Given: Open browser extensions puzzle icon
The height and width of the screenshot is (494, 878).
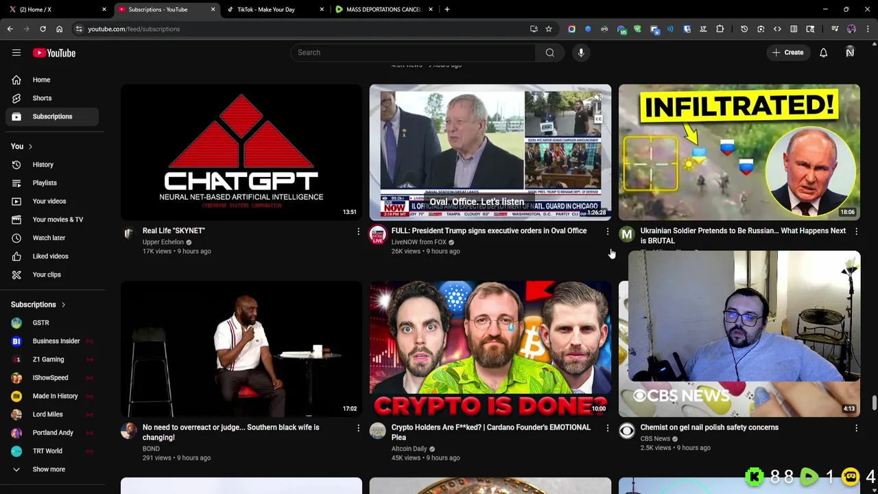Looking at the screenshot, I should 720,29.
